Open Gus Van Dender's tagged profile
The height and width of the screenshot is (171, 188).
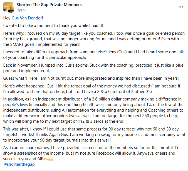pyautogui.click(x=27, y=18)
